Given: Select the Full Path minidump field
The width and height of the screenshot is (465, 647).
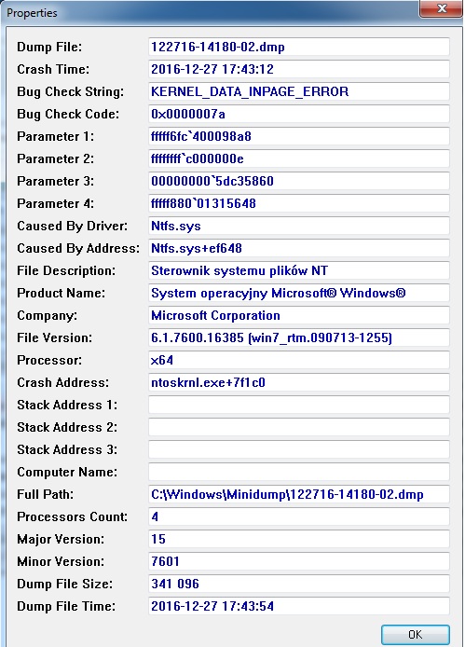Looking at the screenshot, I should pos(299,494).
